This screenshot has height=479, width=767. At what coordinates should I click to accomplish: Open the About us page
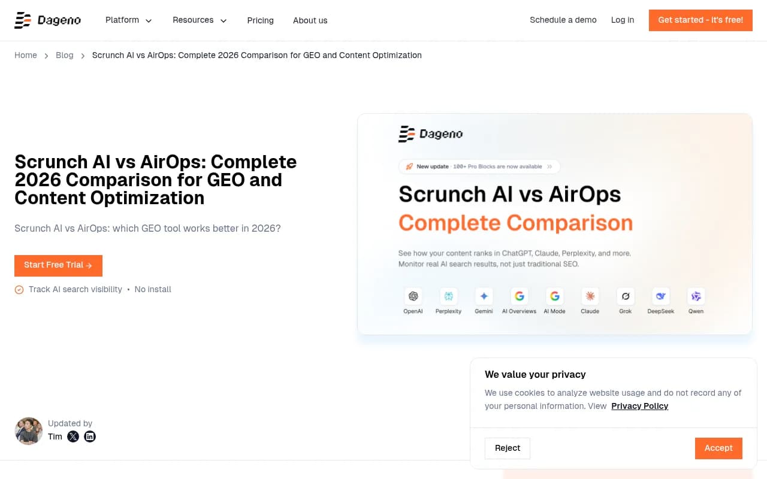pos(310,20)
